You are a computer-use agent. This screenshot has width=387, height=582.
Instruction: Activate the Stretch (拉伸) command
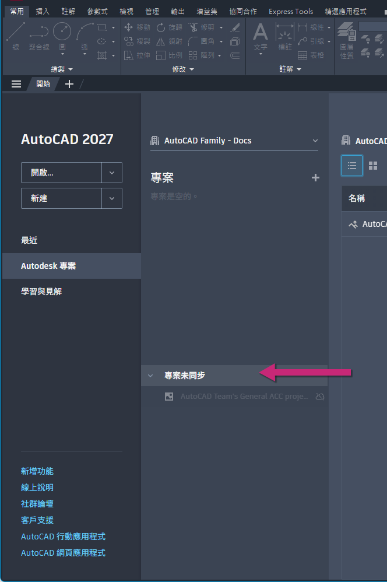pos(137,55)
